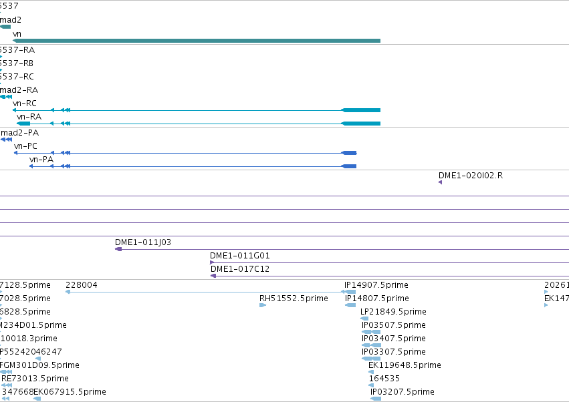The width and height of the screenshot is (569, 402).
Task: Select the RH51552.5prime EST label
Action: (294, 298)
